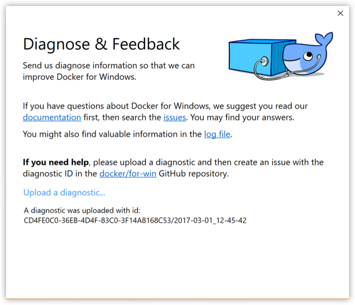Viewport: 355px width, 305px height.
Task: Click the Docker whale's head
Action: point(302,59)
